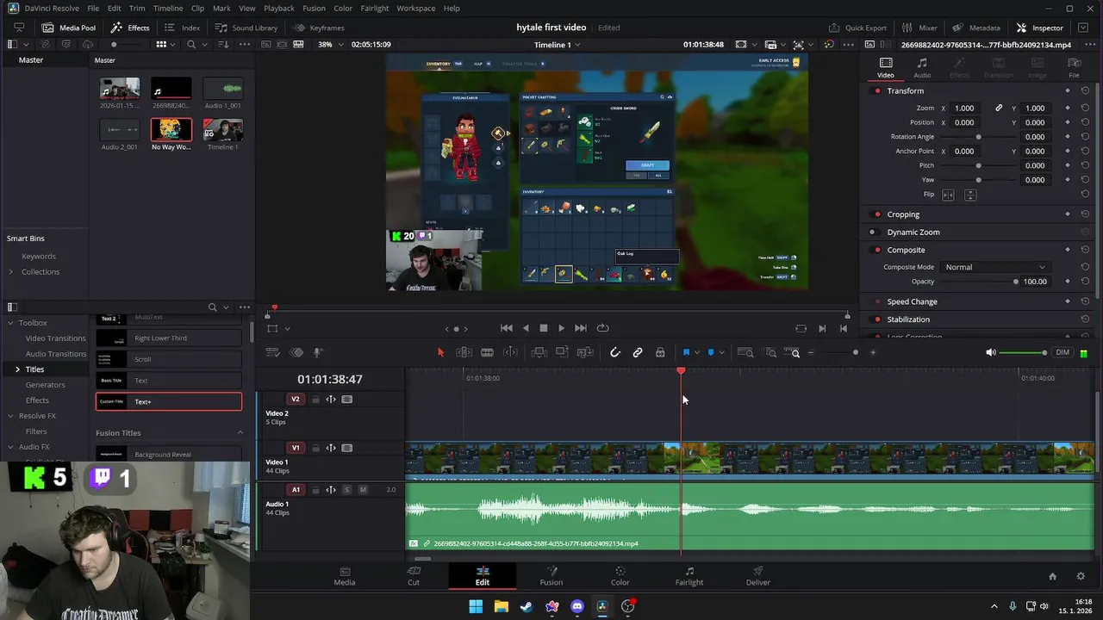This screenshot has width=1103, height=620.
Task: Click the blue Marker icon
Action: (711, 352)
